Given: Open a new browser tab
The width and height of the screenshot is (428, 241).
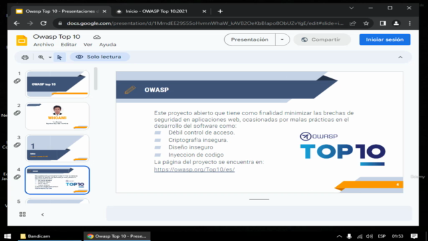Looking at the screenshot, I should (220, 11).
